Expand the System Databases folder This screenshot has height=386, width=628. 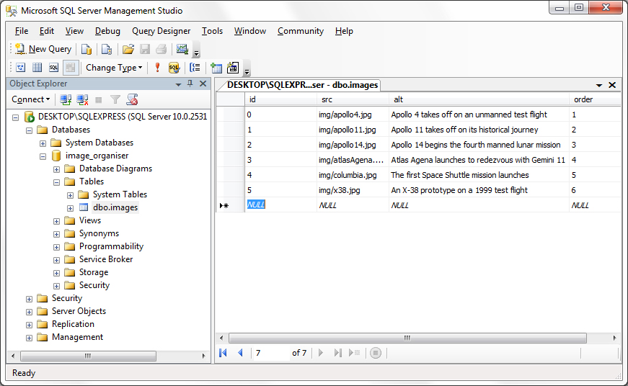[43, 143]
